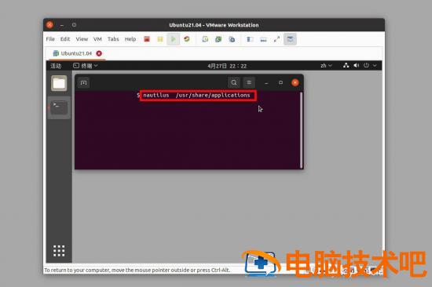This screenshot has height=287, width=432.
Task: Click the nautilus /usr/share/applications command text
Action: tap(196, 95)
